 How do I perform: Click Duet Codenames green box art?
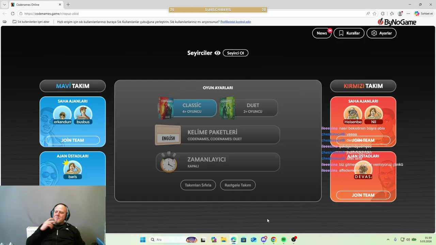pos(227,108)
